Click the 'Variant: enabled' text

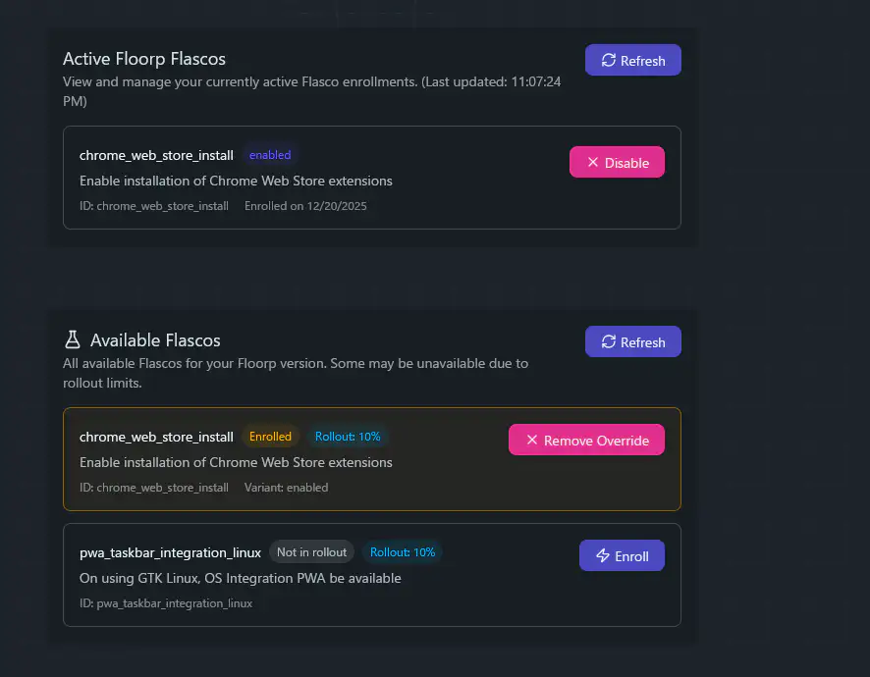[x=286, y=488]
